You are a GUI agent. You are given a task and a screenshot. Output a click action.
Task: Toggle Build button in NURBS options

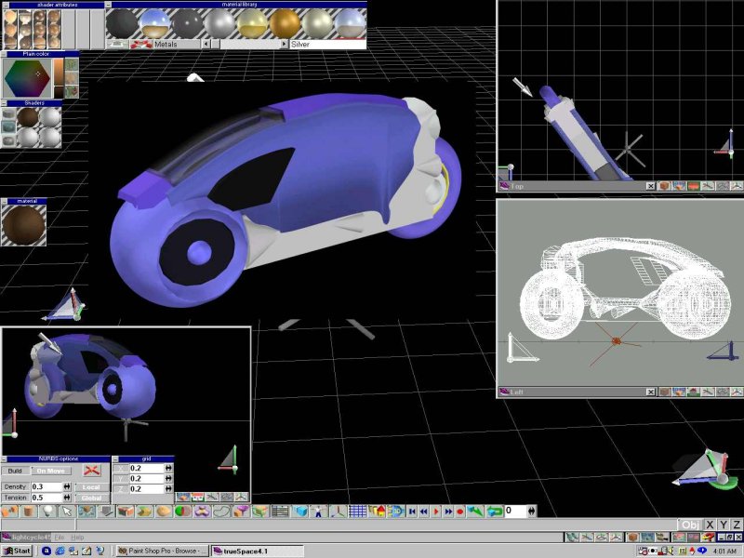(x=15, y=471)
